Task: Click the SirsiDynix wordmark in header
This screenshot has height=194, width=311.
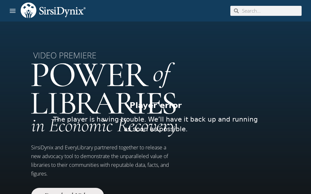Action: point(62,11)
